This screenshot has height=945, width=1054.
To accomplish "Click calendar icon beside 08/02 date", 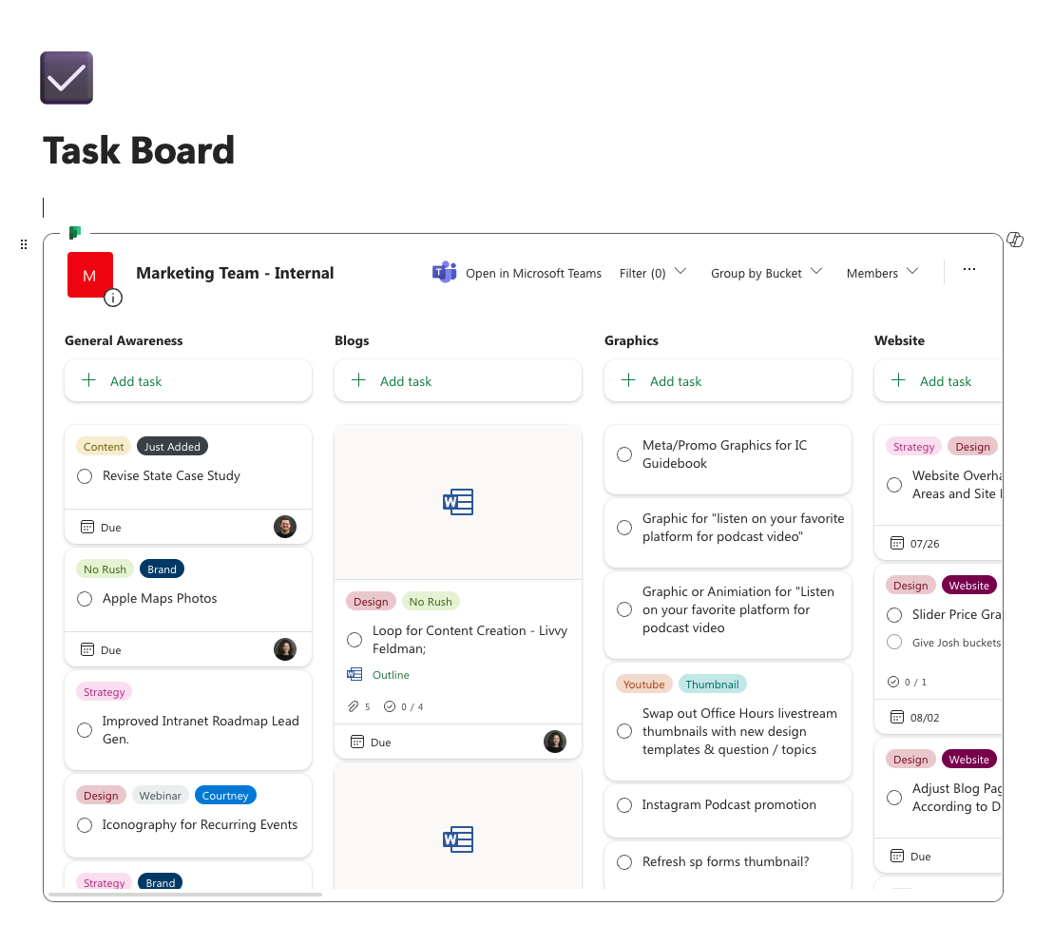I will pos(896,717).
